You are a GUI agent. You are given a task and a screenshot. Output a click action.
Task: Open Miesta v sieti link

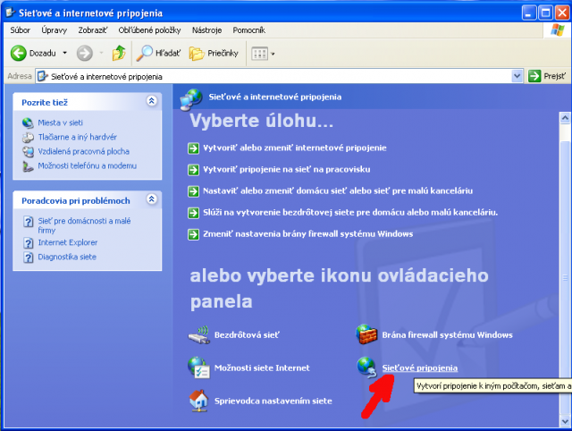point(60,123)
